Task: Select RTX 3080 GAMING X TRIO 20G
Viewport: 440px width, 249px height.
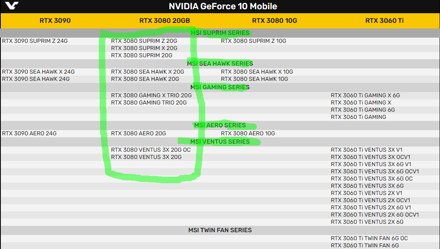Action: (151, 95)
